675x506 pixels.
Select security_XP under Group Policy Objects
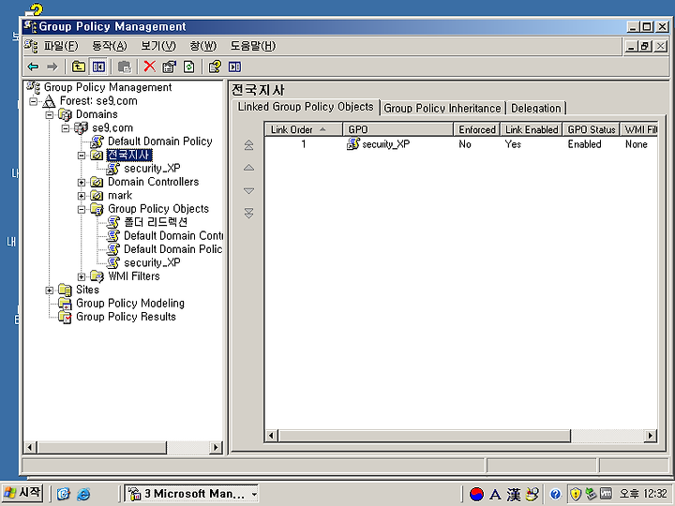[152, 262]
